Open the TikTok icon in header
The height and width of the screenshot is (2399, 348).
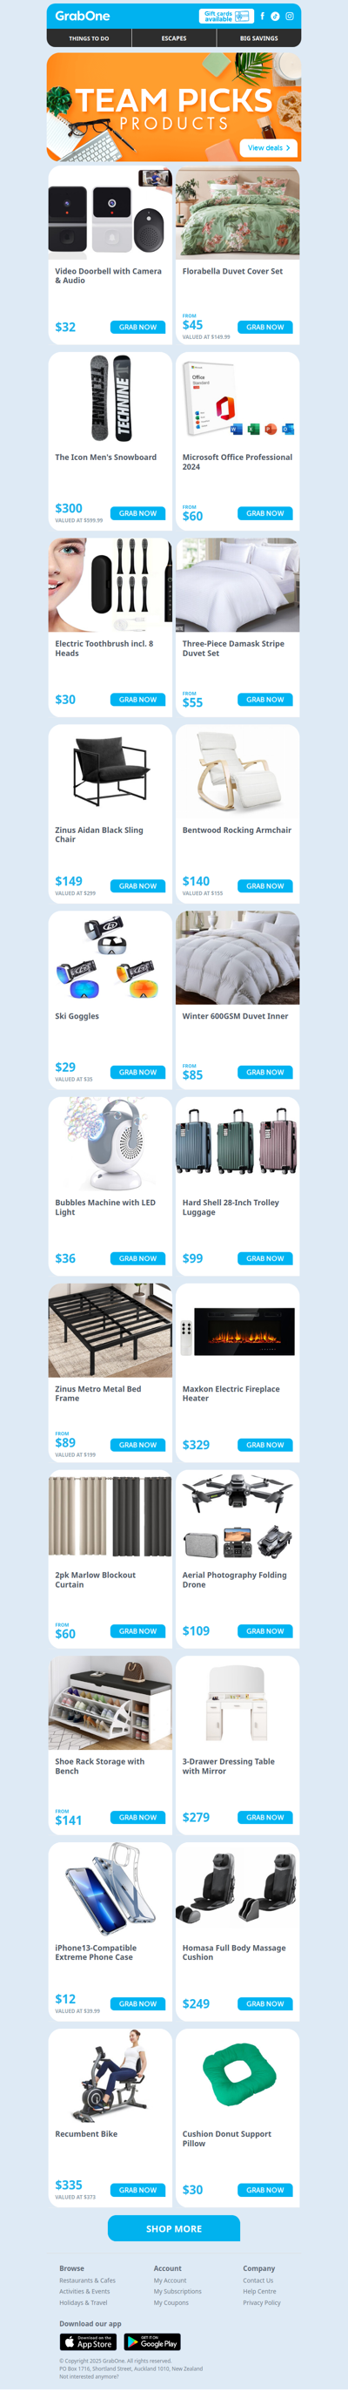pos(276,16)
